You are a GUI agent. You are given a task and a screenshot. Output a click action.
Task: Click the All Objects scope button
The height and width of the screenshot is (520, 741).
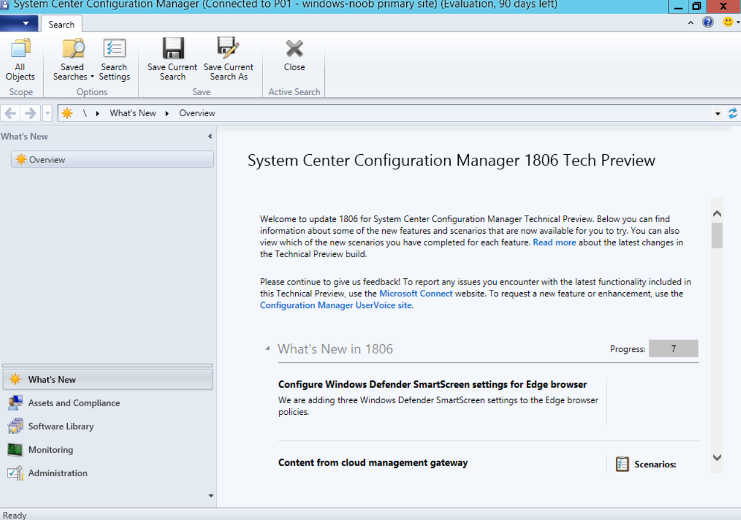click(20, 60)
